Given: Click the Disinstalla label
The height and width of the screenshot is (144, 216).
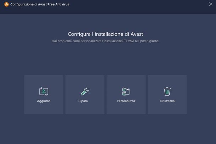Looking at the screenshot, I should pyautogui.click(x=167, y=101).
